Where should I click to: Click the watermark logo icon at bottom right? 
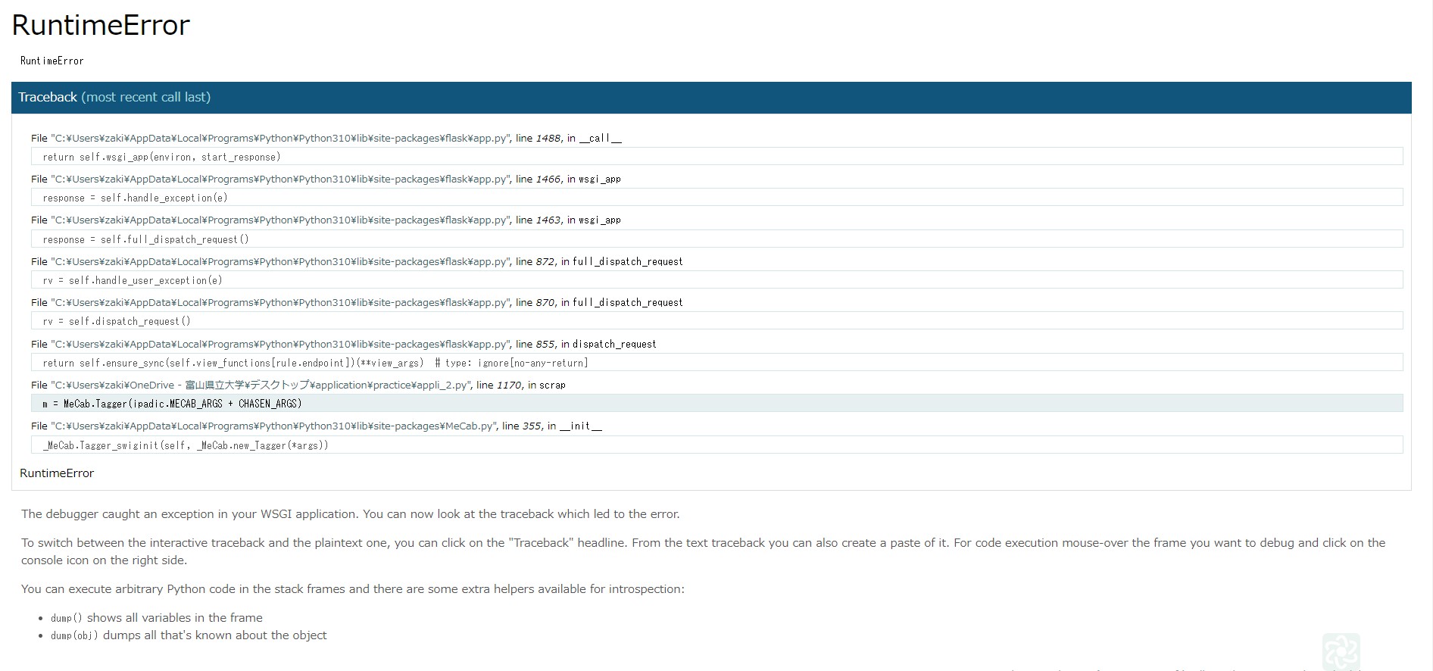click(1341, 651)
